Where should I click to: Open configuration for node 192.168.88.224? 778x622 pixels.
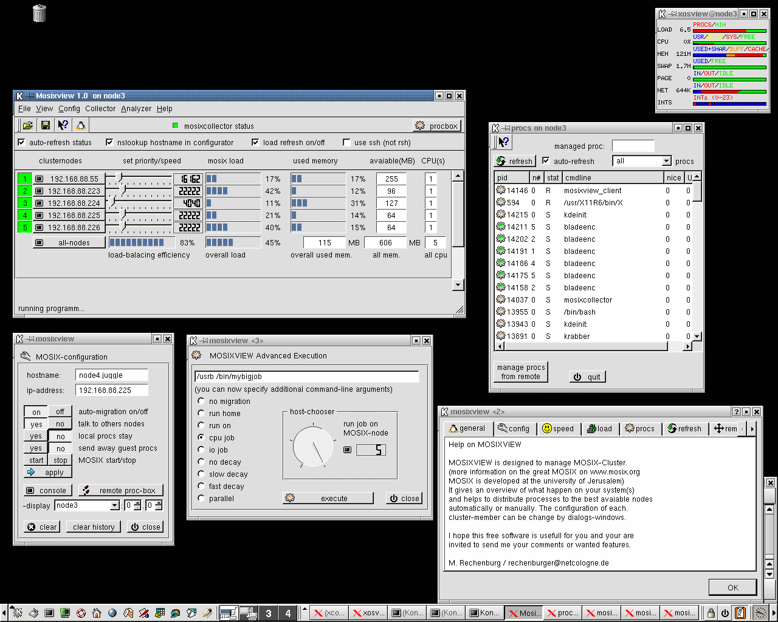(x=69, y=203)
